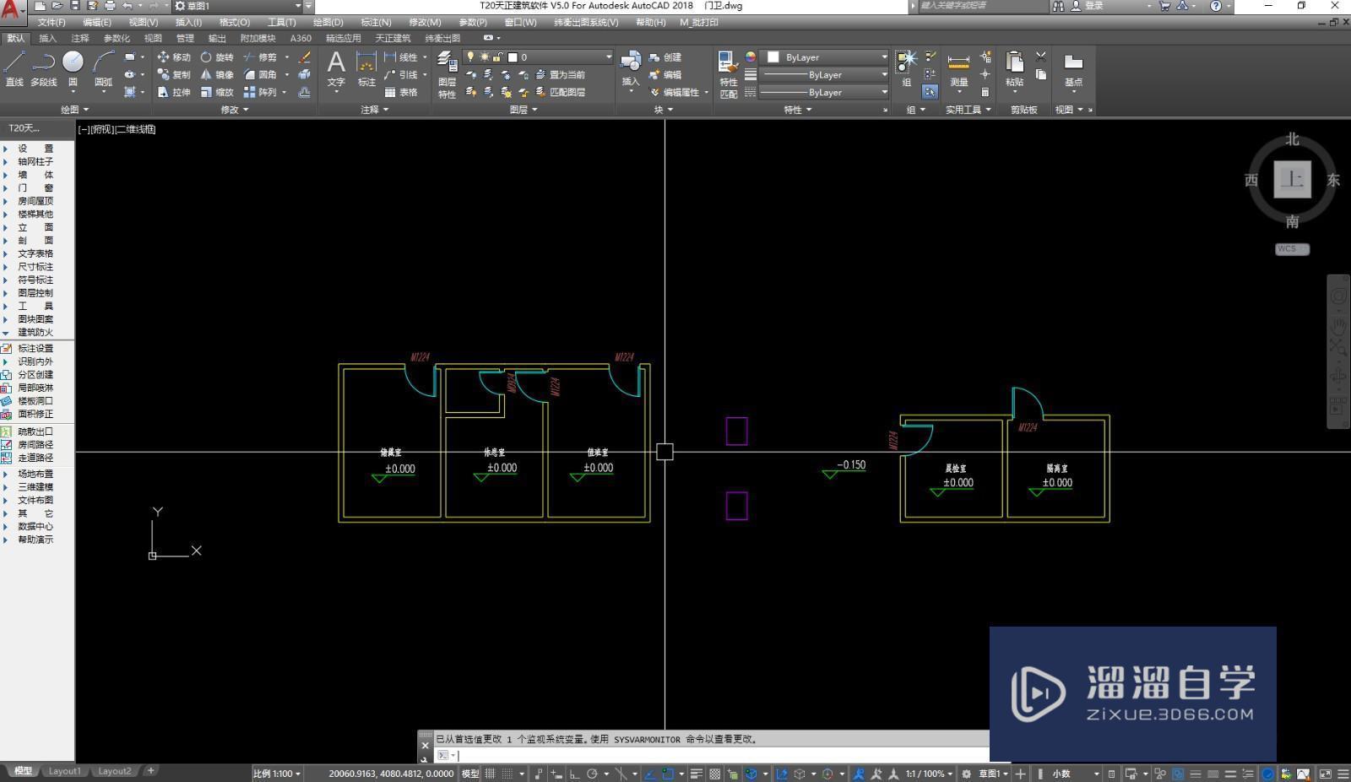The height and width of the screenshot is (782, 1351).
Task: Open the 格式(O) menu
Action: pyautogui.click(x=234, y=22)
